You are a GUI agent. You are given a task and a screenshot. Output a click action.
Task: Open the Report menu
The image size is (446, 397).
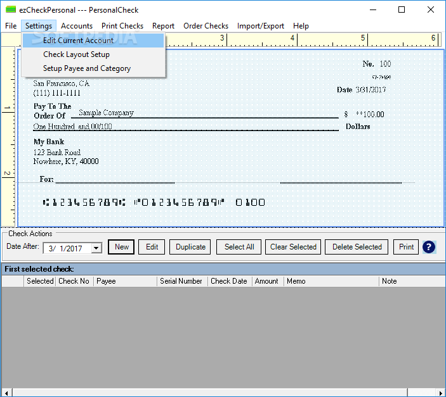(163, 26)
